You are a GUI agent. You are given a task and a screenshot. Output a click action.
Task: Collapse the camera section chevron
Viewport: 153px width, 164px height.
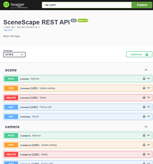point(146,127)
